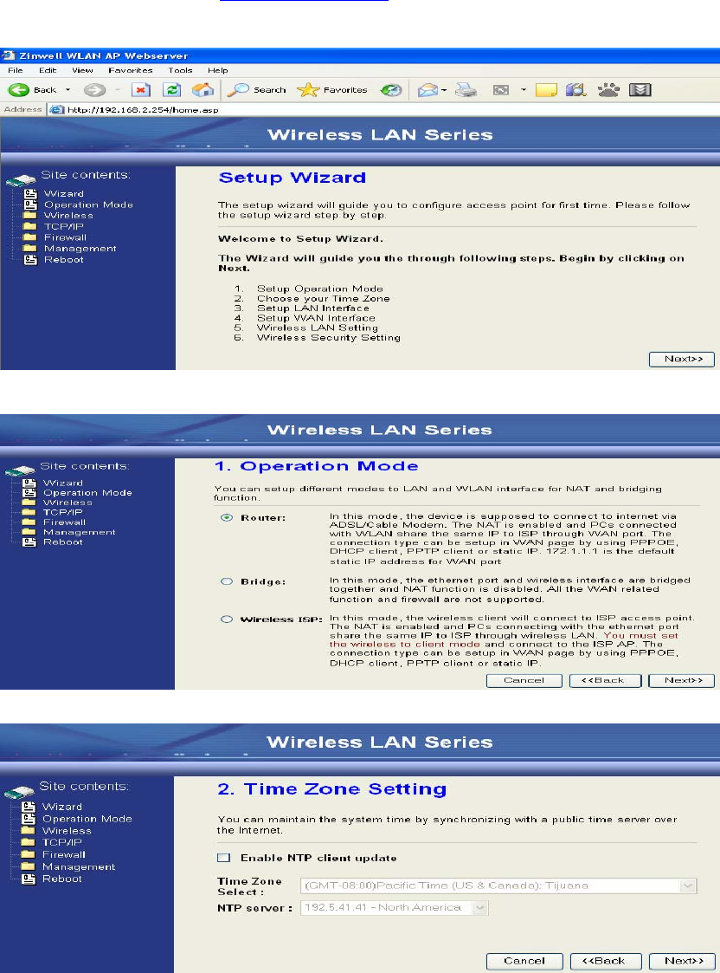Select the Router operation mode radio button
The width and height of the screenshot is (720, 973).
(x=227, y=517)
